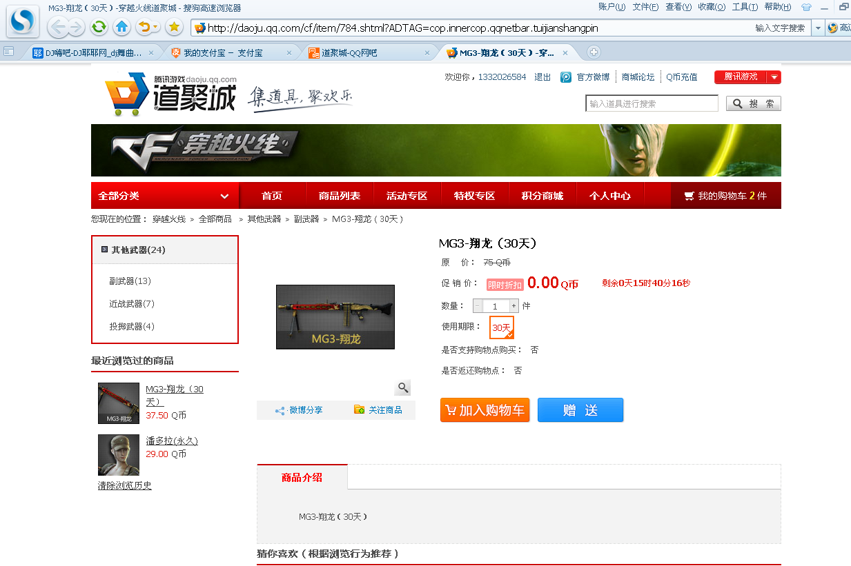Open 活动专区 in the navigation bar
The image size is (851, 566).
click(407, 196)
